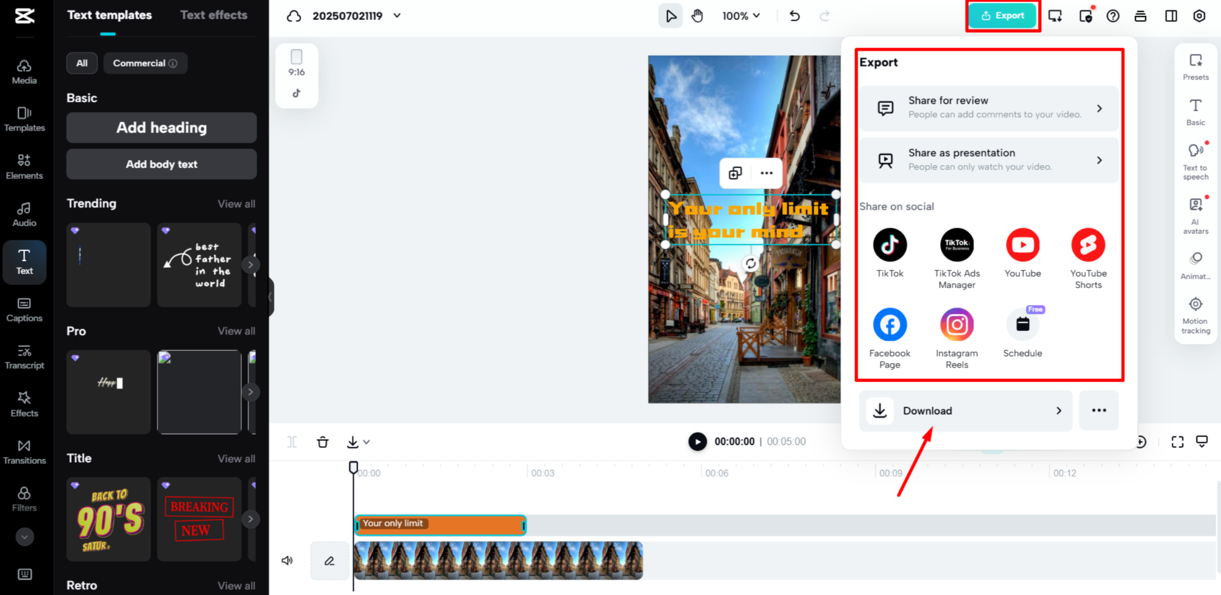
Task: Play the video preview
Action: pos(697,442)
